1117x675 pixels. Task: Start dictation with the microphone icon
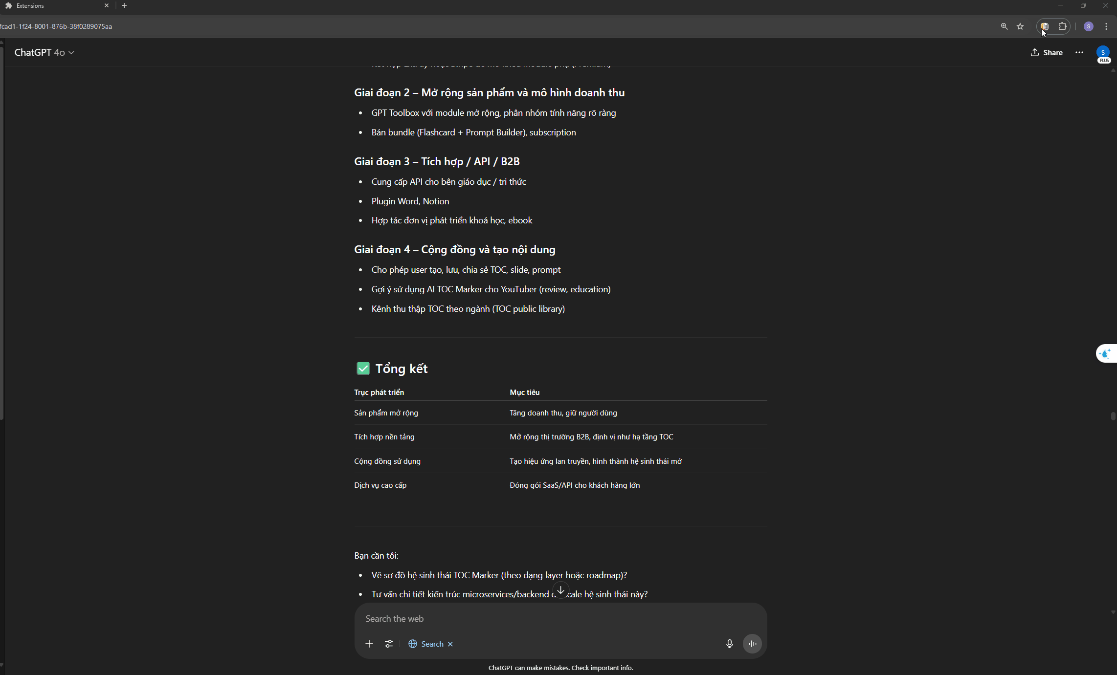tap(729, 644)
